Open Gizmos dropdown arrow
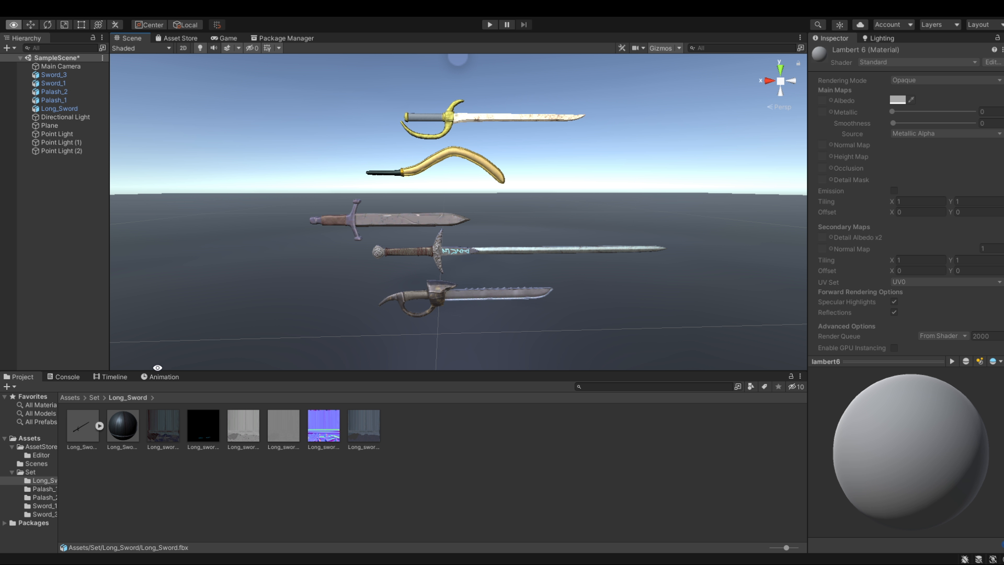This screenshot has width=1004, height=565. [x=679, y=48]
